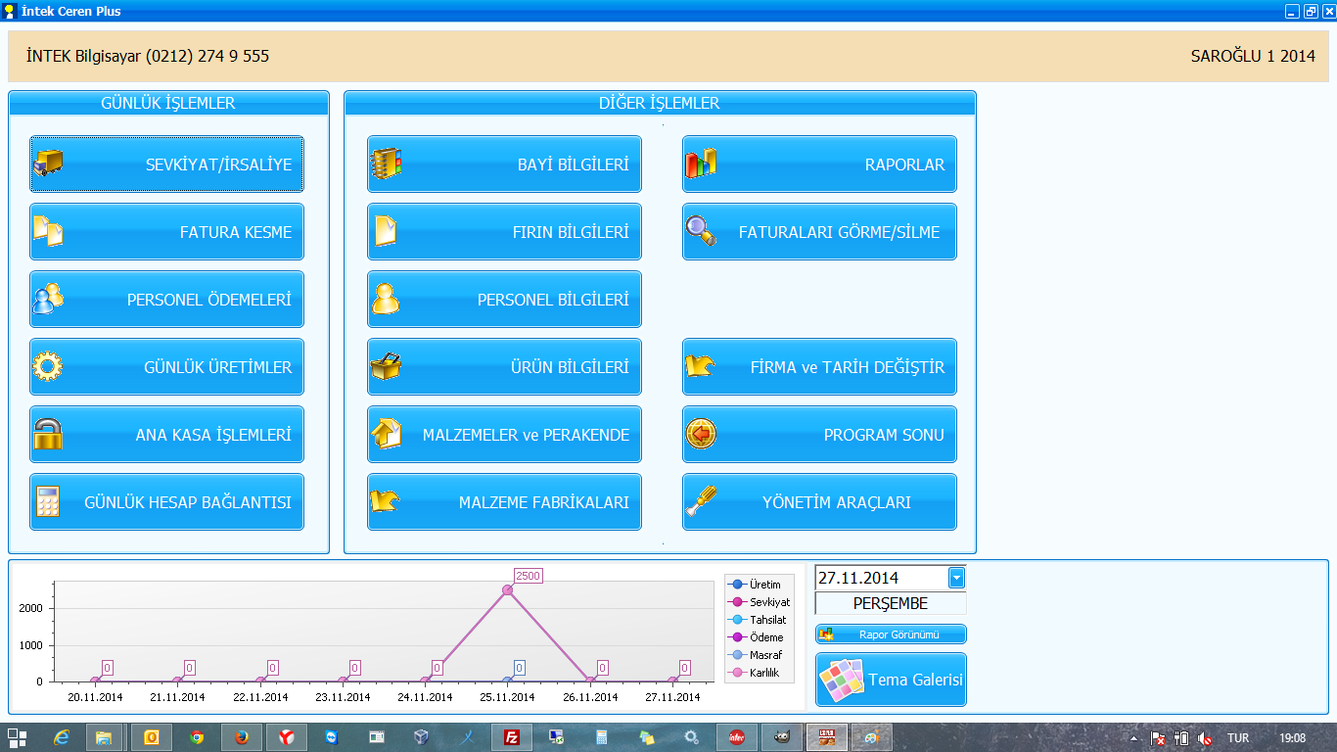Image resolution: width=1337 pixels, height=752 pixels.
Task: Click the bar chart icon for RAPORLAR
Action: point(700,164)
